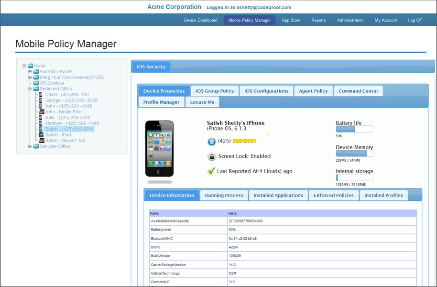Click phone icon beside Satish - (425) 985-8004
The width and height of the screenshot is (437, 287).
[x=41, y=129]
